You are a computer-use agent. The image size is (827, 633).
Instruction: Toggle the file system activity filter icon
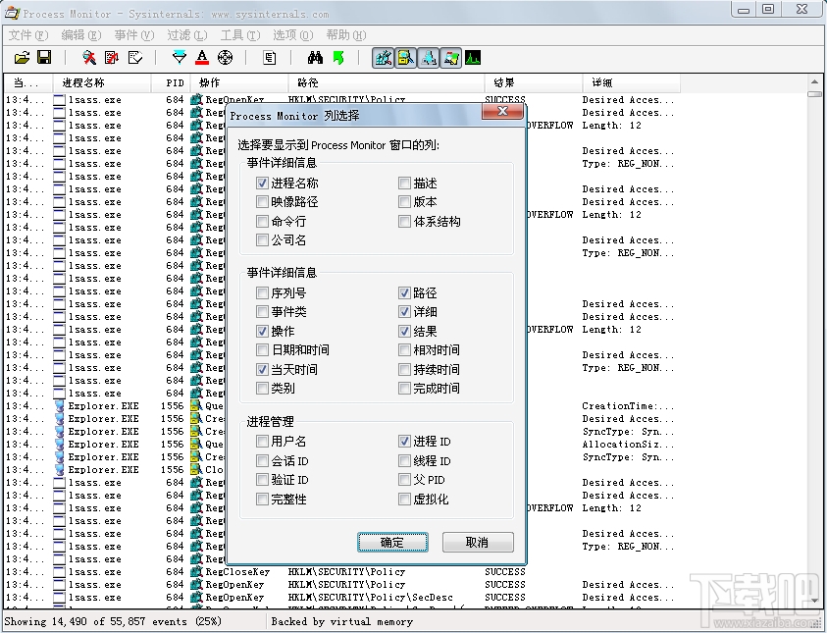(407, 57)
